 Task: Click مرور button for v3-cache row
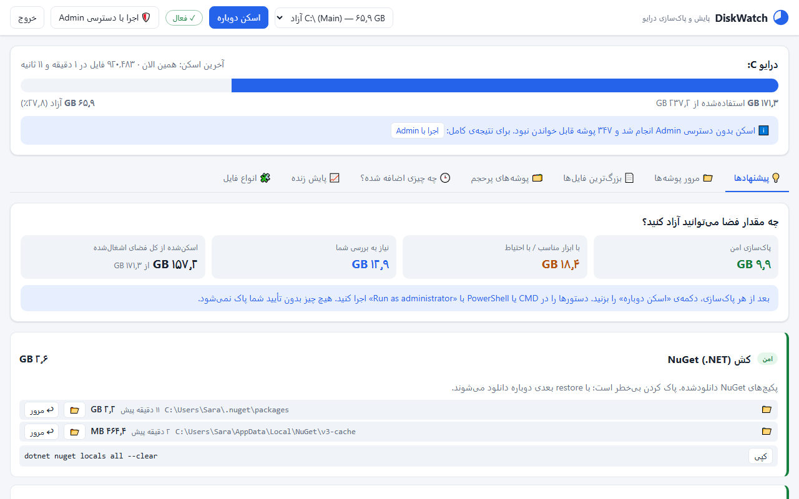click(x=42, y=432)
